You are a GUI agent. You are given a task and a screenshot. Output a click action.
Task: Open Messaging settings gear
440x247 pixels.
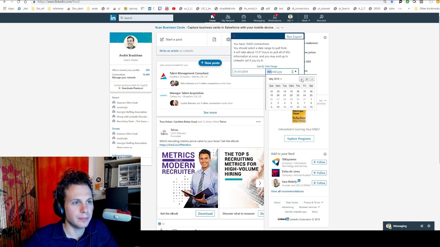[x=429, y=226]
